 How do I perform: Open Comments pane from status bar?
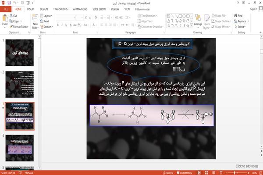click(185, 173)
